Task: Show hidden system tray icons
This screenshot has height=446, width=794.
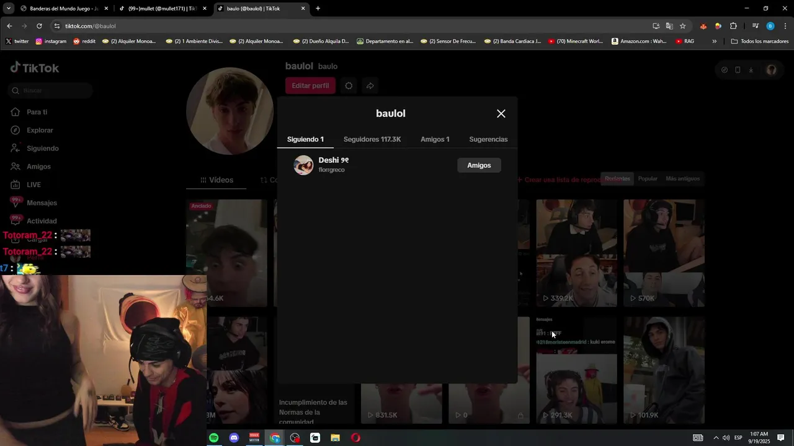Action: (715, 438)
